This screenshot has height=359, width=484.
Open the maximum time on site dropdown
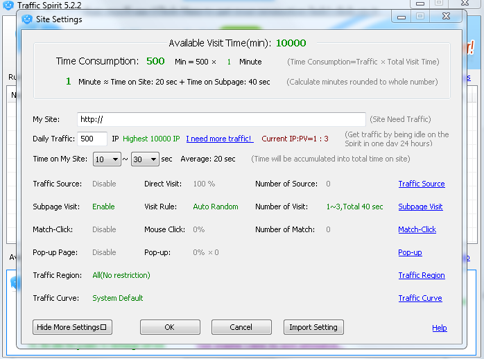[x=145, y=159]
